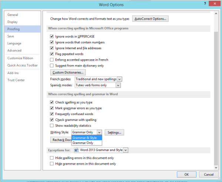This screenshot has height=182, width=222.
Task: Enable Show readability statistics
Action: 52,125
